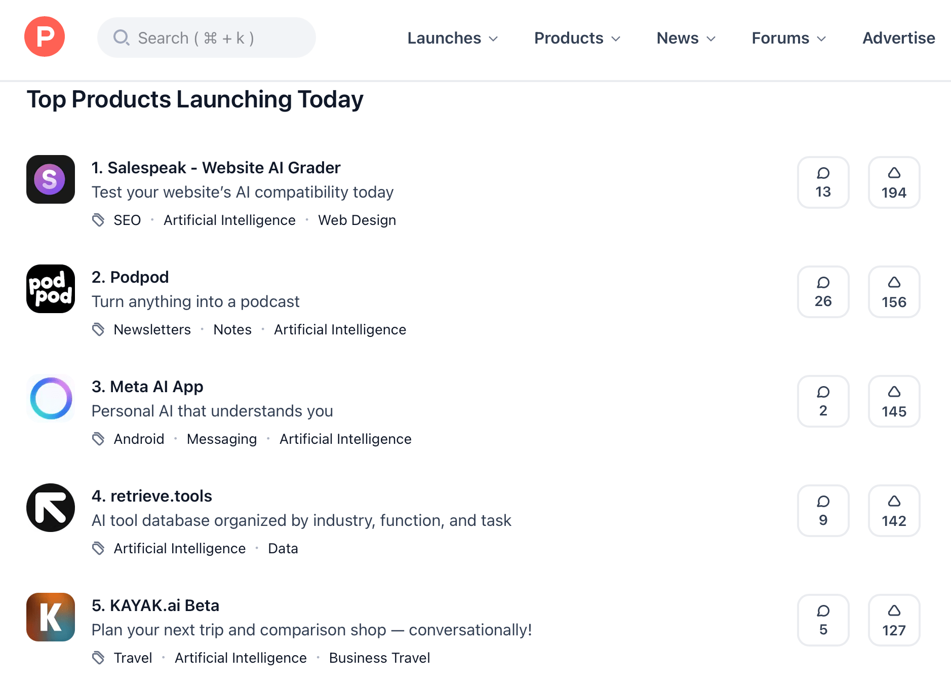Select the SEO tag on Salespeak
This screenshot has width=951, height=684.
click(x=127, y=220)
